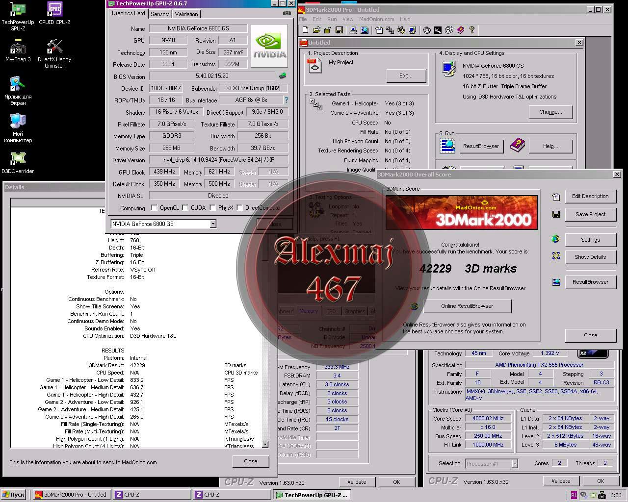Enable PhysX checkbox in GPU-Z

pyautogui.click(x=212, y=208)
